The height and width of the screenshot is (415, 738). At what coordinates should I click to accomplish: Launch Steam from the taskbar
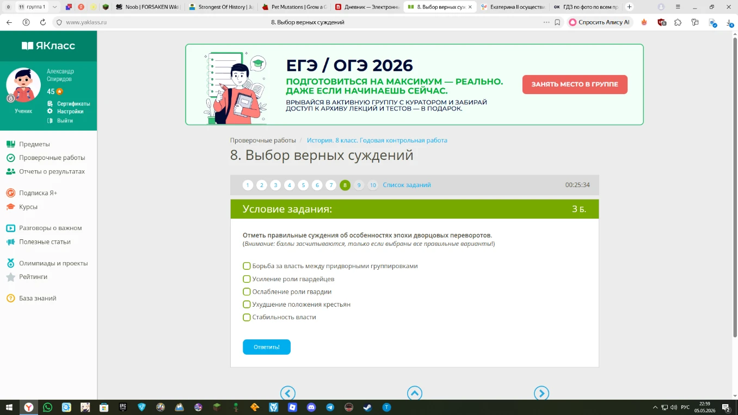coord(368,407)
